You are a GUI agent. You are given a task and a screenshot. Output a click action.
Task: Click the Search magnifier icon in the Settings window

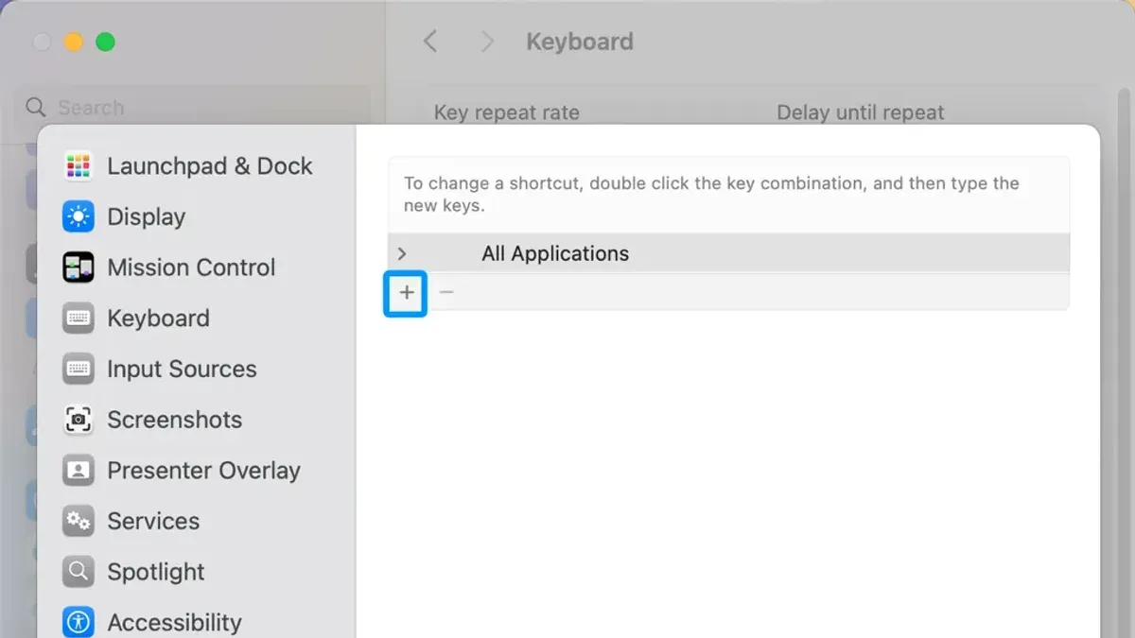point(36,108)
